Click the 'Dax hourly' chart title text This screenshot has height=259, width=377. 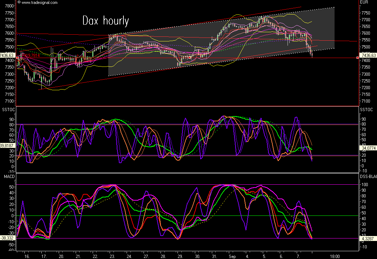tap(105, 21)
